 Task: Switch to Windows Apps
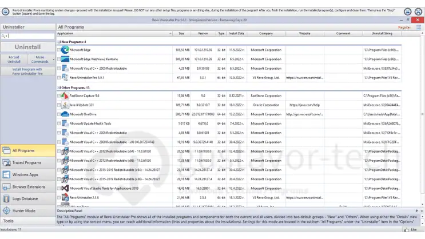[x=27, y=175]
